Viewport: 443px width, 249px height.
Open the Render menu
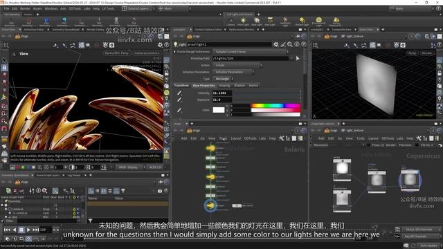tap(25, 9)
